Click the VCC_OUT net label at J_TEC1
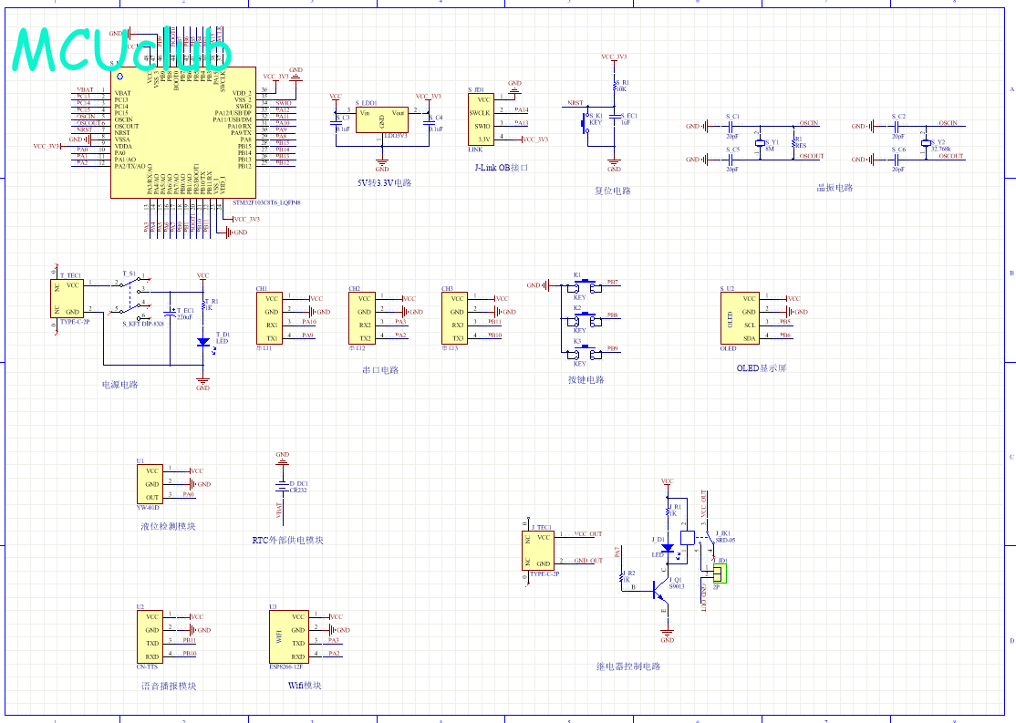 tap(587, 534)
